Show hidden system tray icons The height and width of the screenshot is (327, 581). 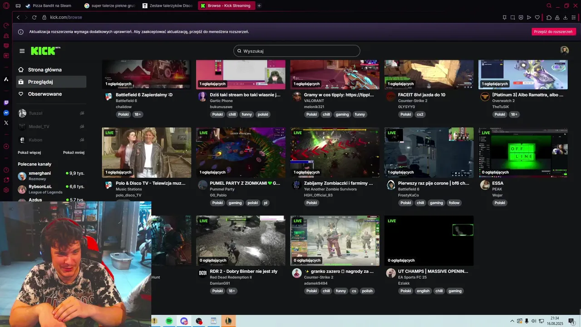click(x=512, y=321)
